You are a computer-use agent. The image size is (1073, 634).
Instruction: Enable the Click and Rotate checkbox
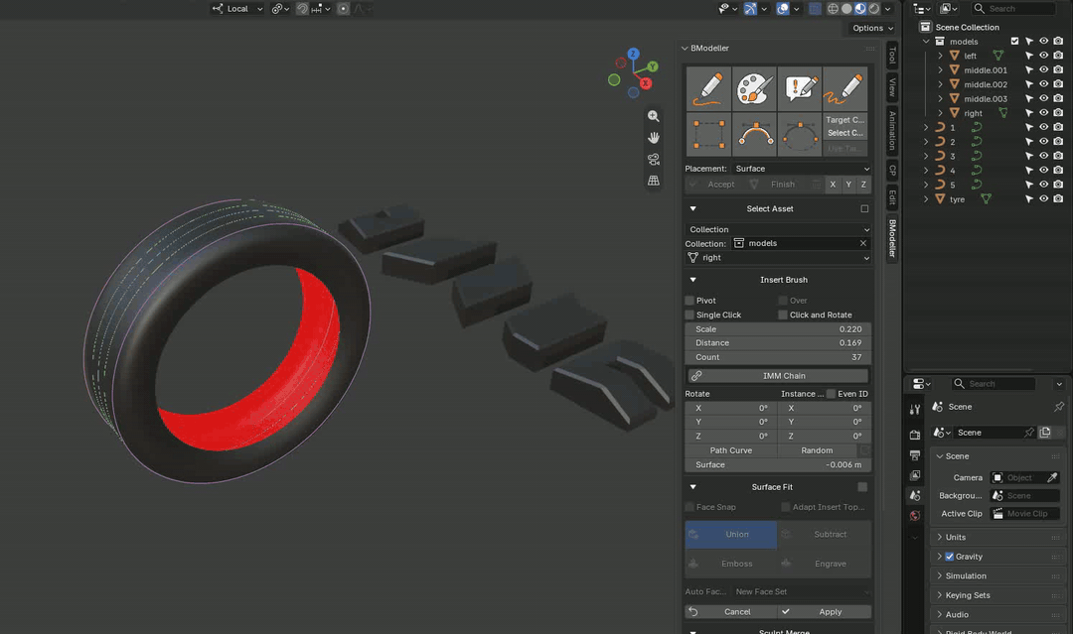783,315
